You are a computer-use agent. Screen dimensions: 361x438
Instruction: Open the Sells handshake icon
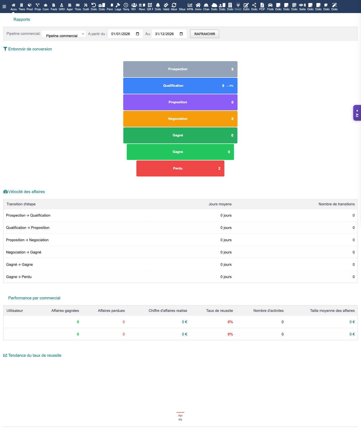click(x=302, y=5)
